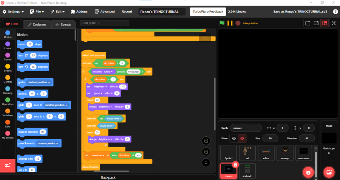
Task: Click the sprite Direction field
Action: (307, 138)
